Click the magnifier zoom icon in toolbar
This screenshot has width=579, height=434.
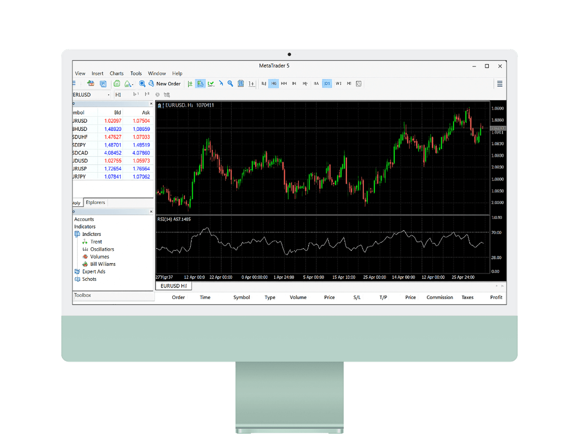point(230,83)
